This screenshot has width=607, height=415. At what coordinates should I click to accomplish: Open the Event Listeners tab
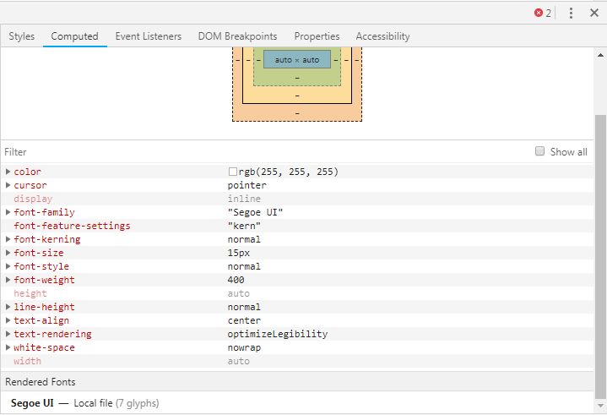pyautogui.click(x=148, y=36)
